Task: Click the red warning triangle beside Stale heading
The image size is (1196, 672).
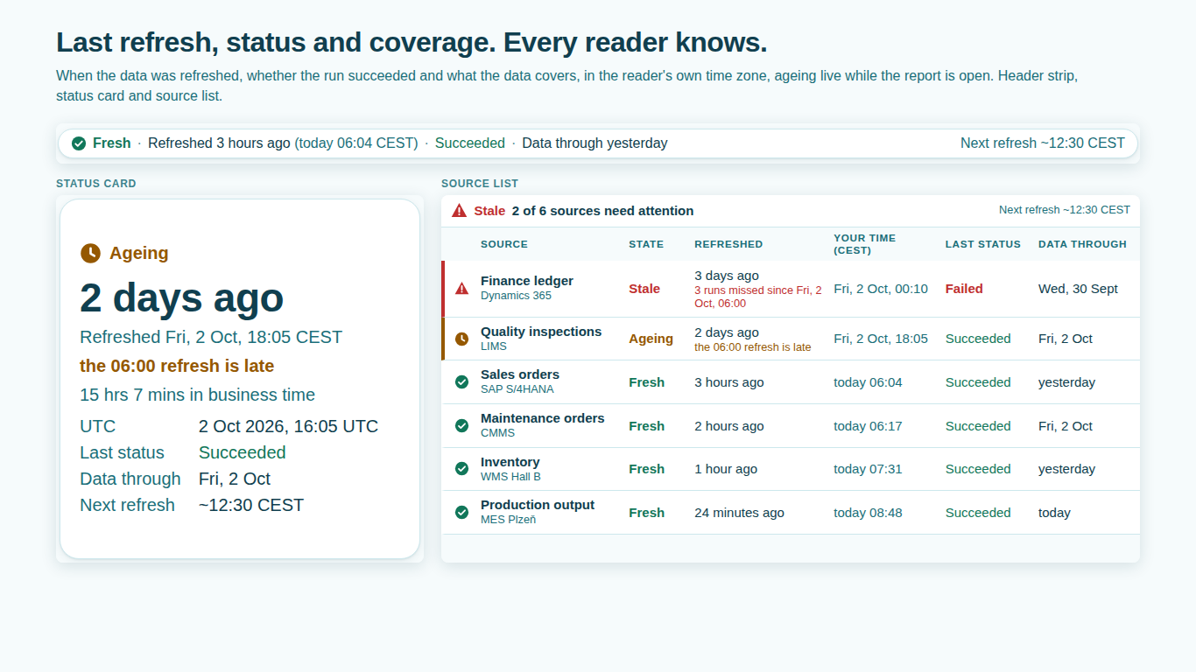Action: (460, 211)
